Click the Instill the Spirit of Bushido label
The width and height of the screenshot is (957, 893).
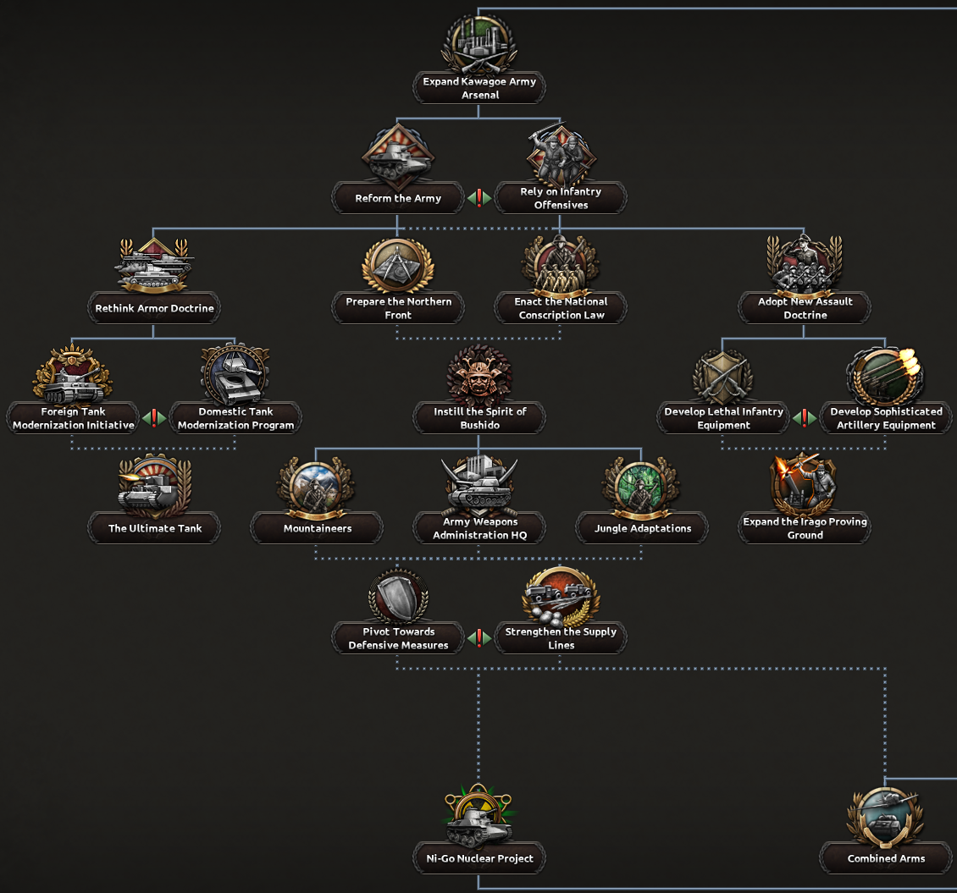pos(479,418)
